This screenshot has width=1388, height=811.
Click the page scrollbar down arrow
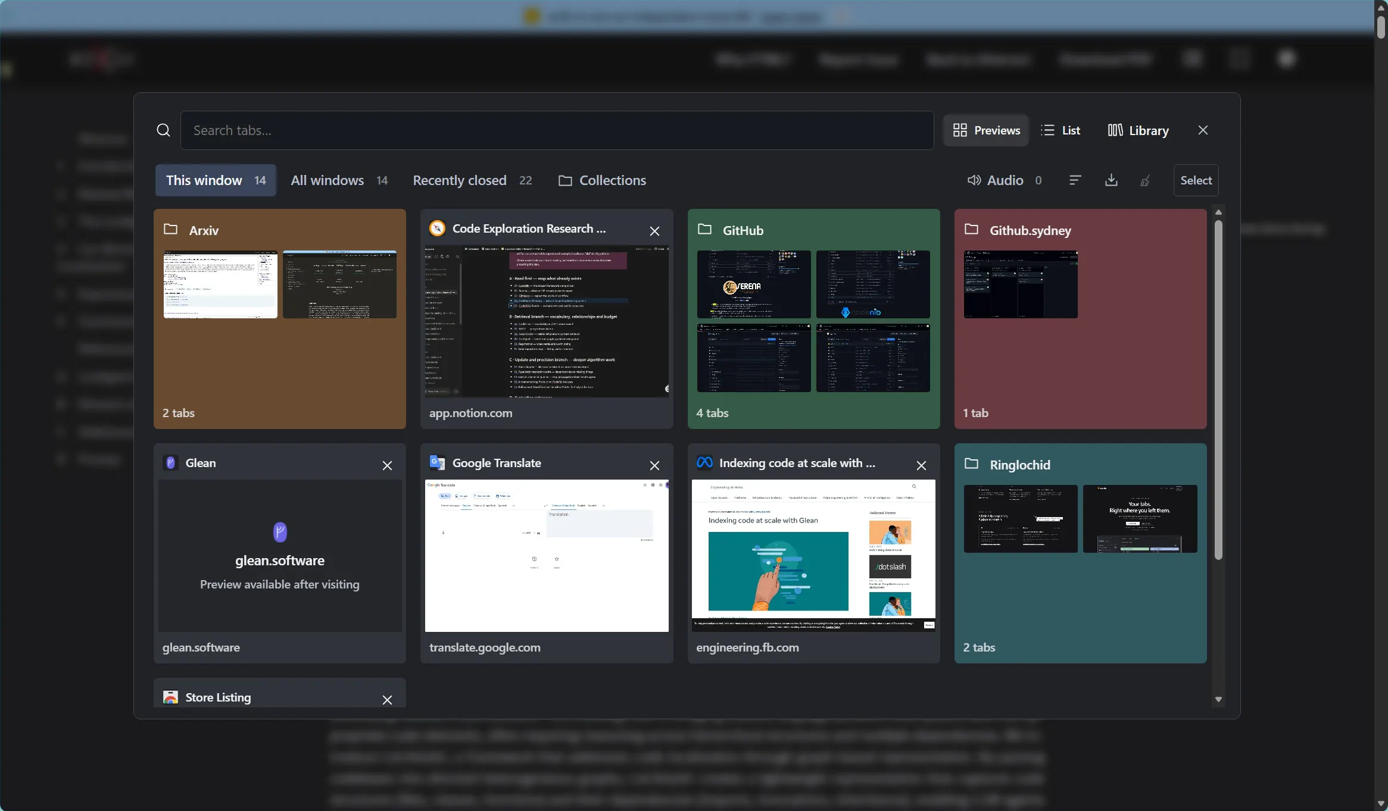(x=1381, y=804)
